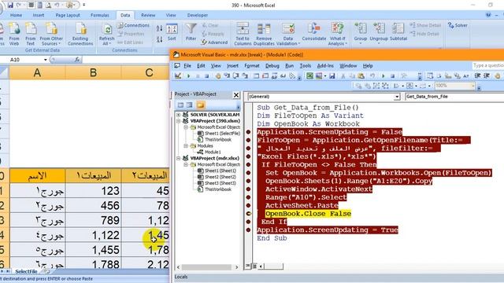Image resolution: width=504 pixels, height=283 pixels.
Task: Open the (General) object dropdown
Action: point(397,97)
